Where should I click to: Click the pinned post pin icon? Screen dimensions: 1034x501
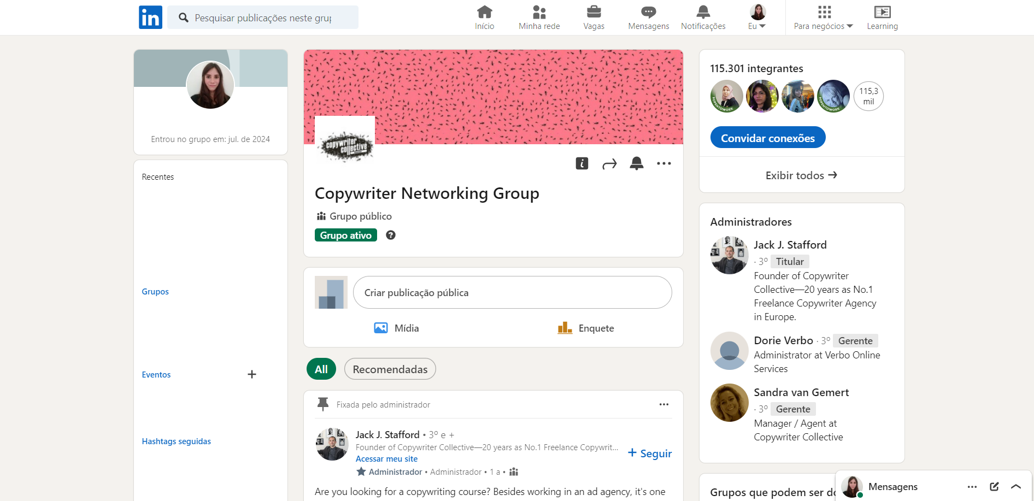coord(323,404)
